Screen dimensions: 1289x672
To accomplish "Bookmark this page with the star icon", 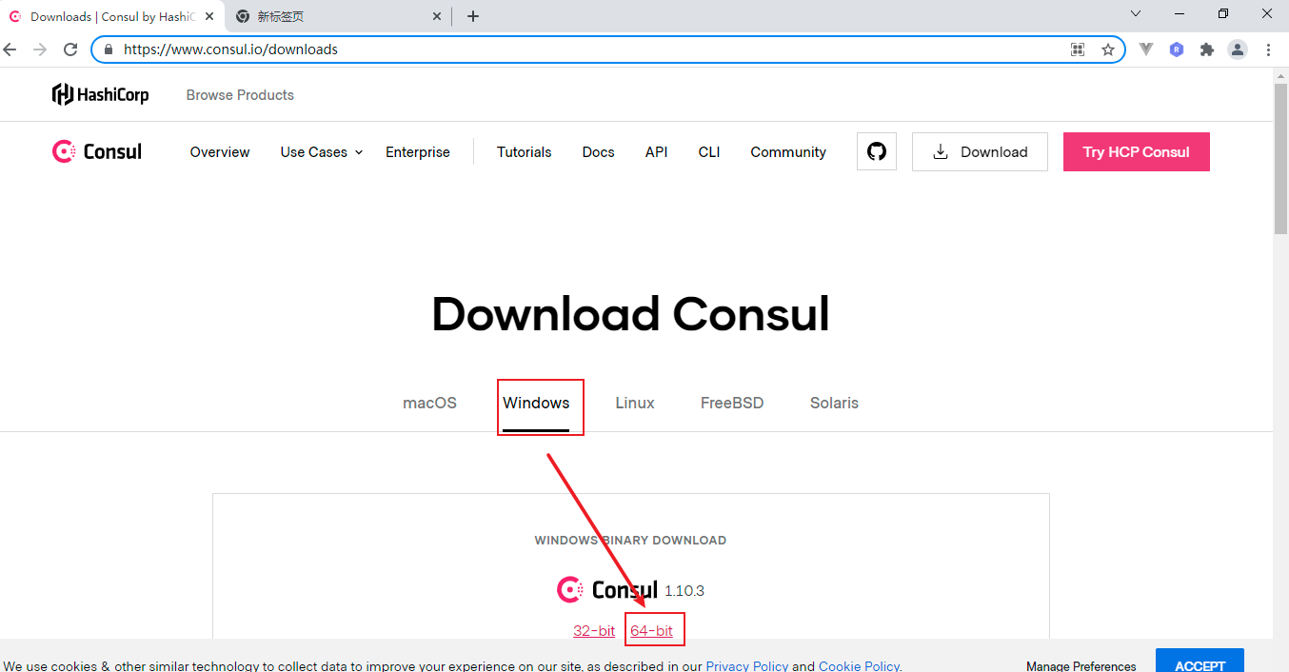I will tap(1108, 49).
